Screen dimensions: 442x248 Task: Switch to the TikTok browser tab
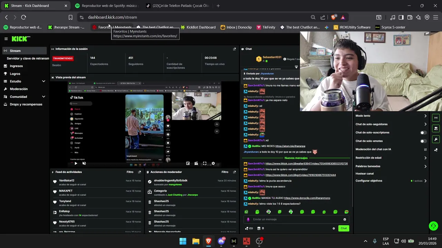coord(177,6)
